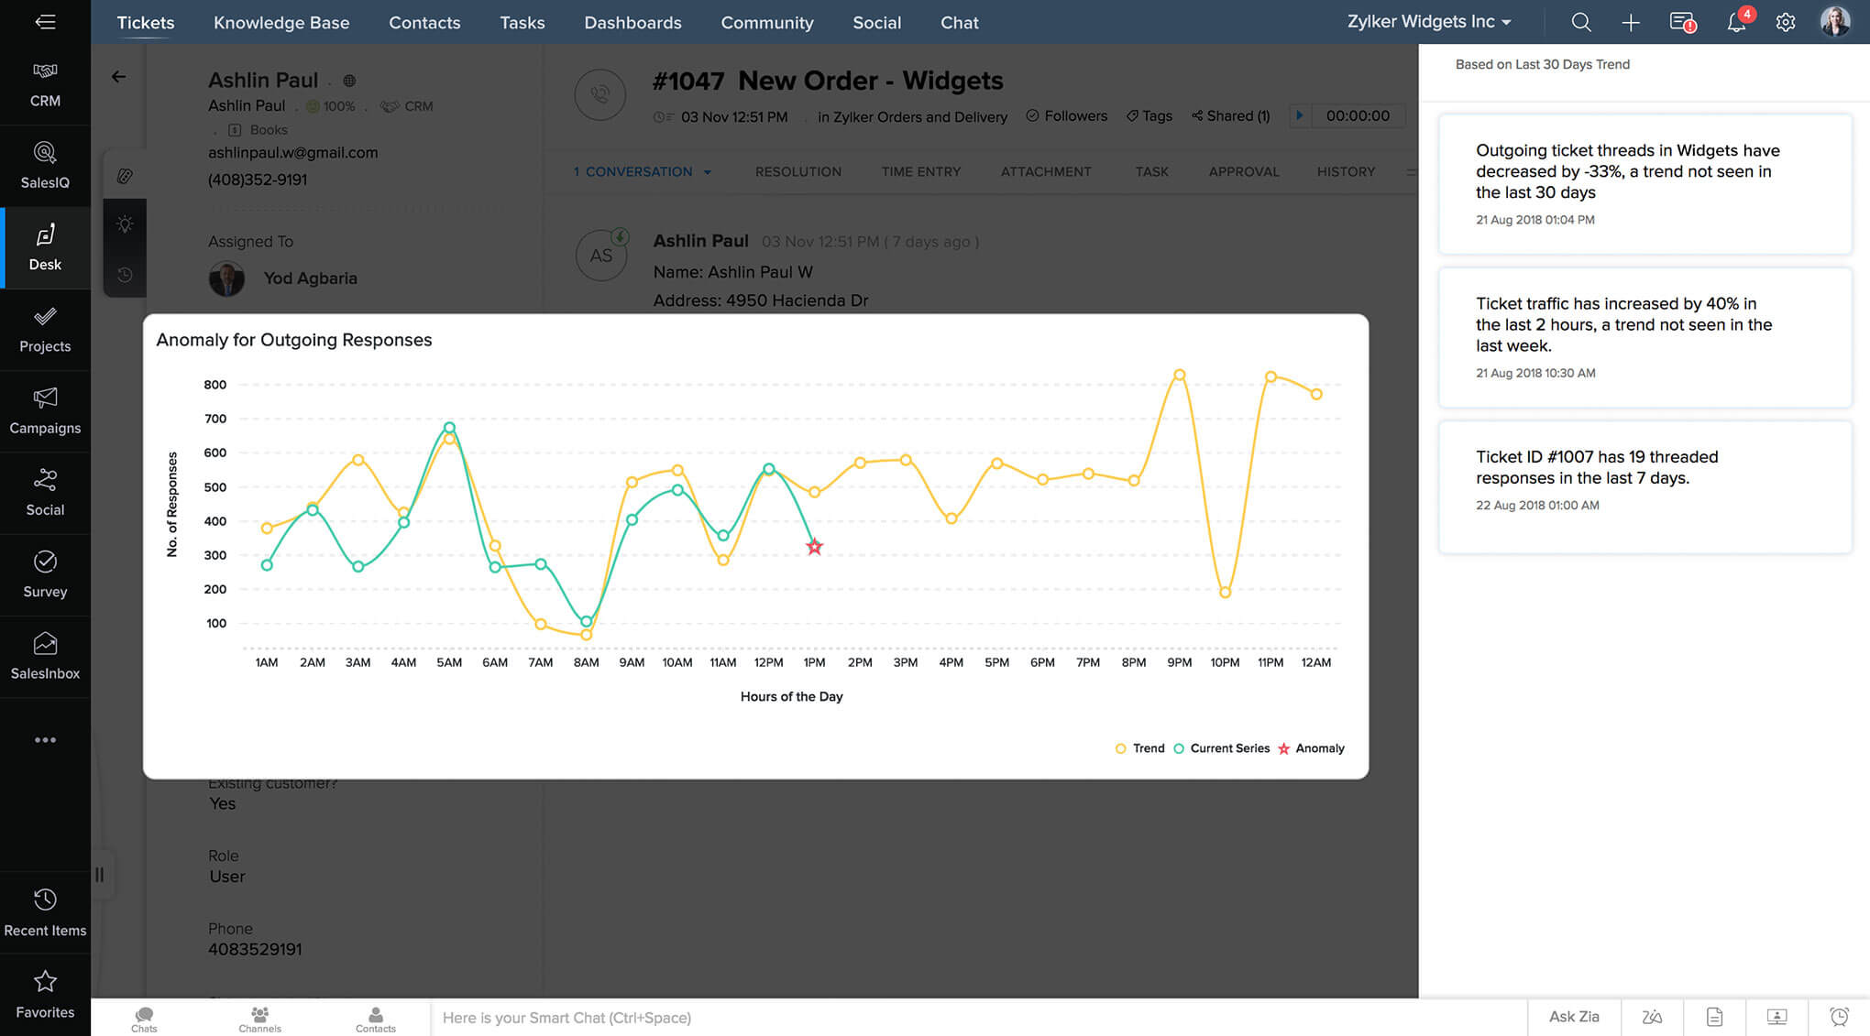
Task: Click the Ask Zia button
Action: tap(1573, 1017)
